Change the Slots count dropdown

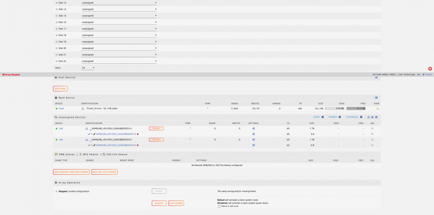88,68
